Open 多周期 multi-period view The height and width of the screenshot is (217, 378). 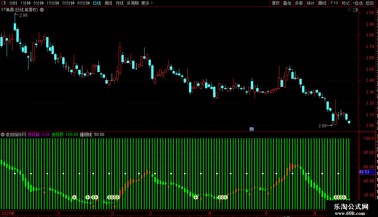pos(132,3)
